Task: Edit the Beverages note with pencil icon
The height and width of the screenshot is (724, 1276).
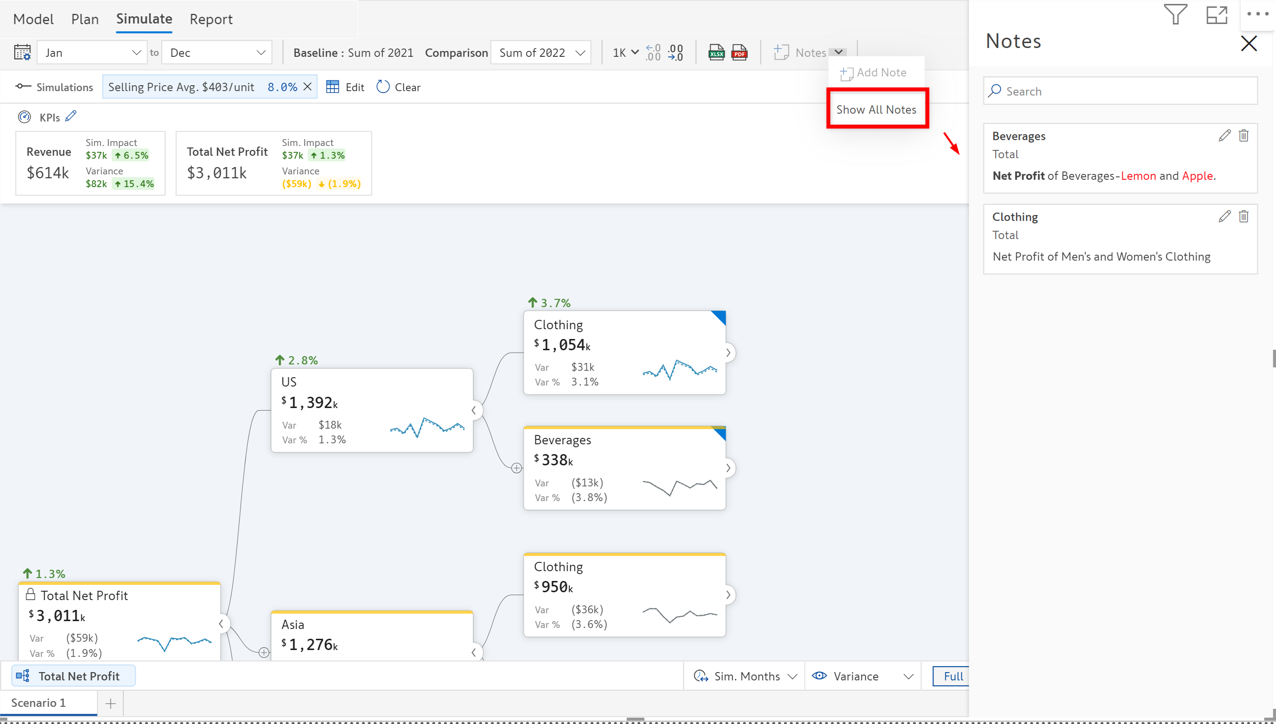Action: (x=1224, y=136)
